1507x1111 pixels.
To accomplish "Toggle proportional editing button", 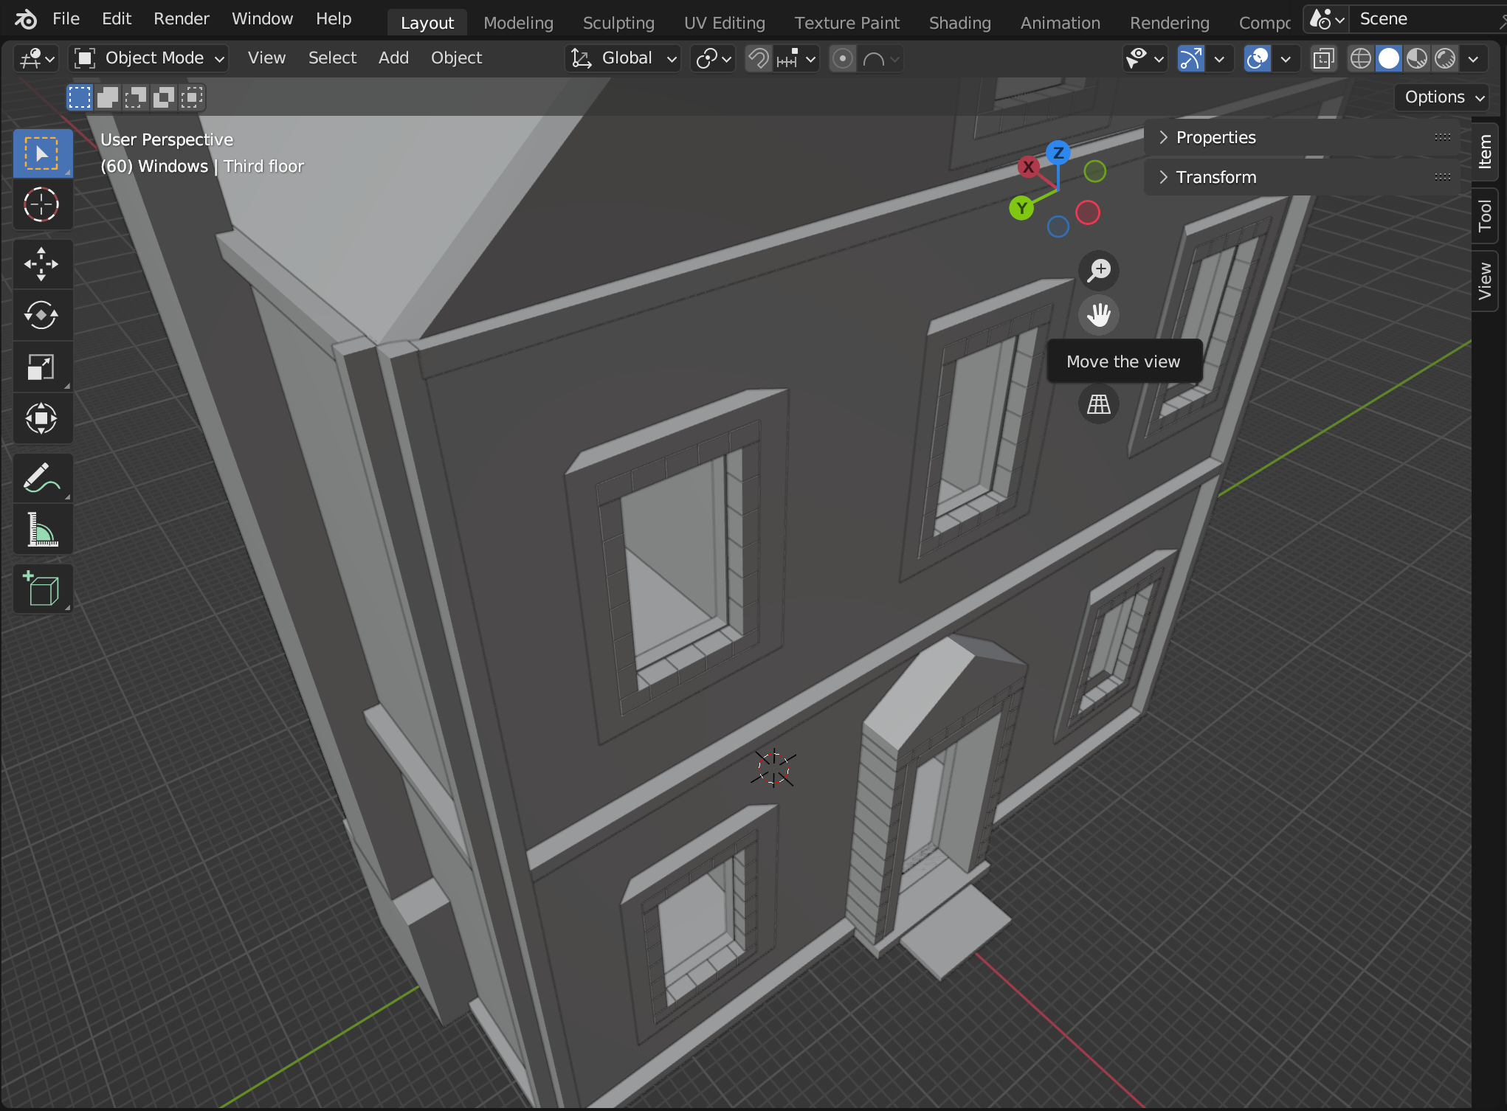I will coord(842,58).
